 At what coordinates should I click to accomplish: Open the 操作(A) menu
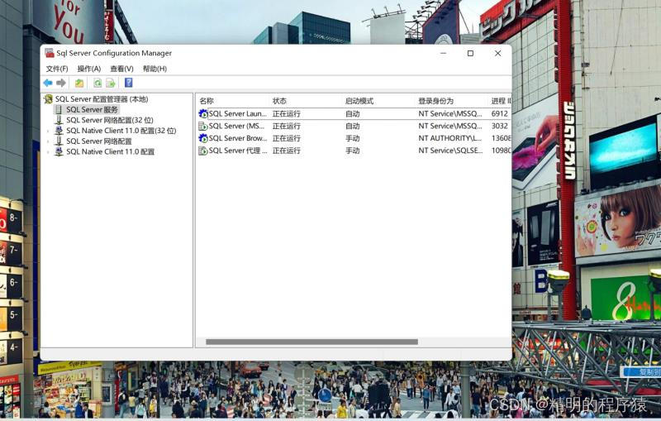pyautogui.click(x=89, y=69)
